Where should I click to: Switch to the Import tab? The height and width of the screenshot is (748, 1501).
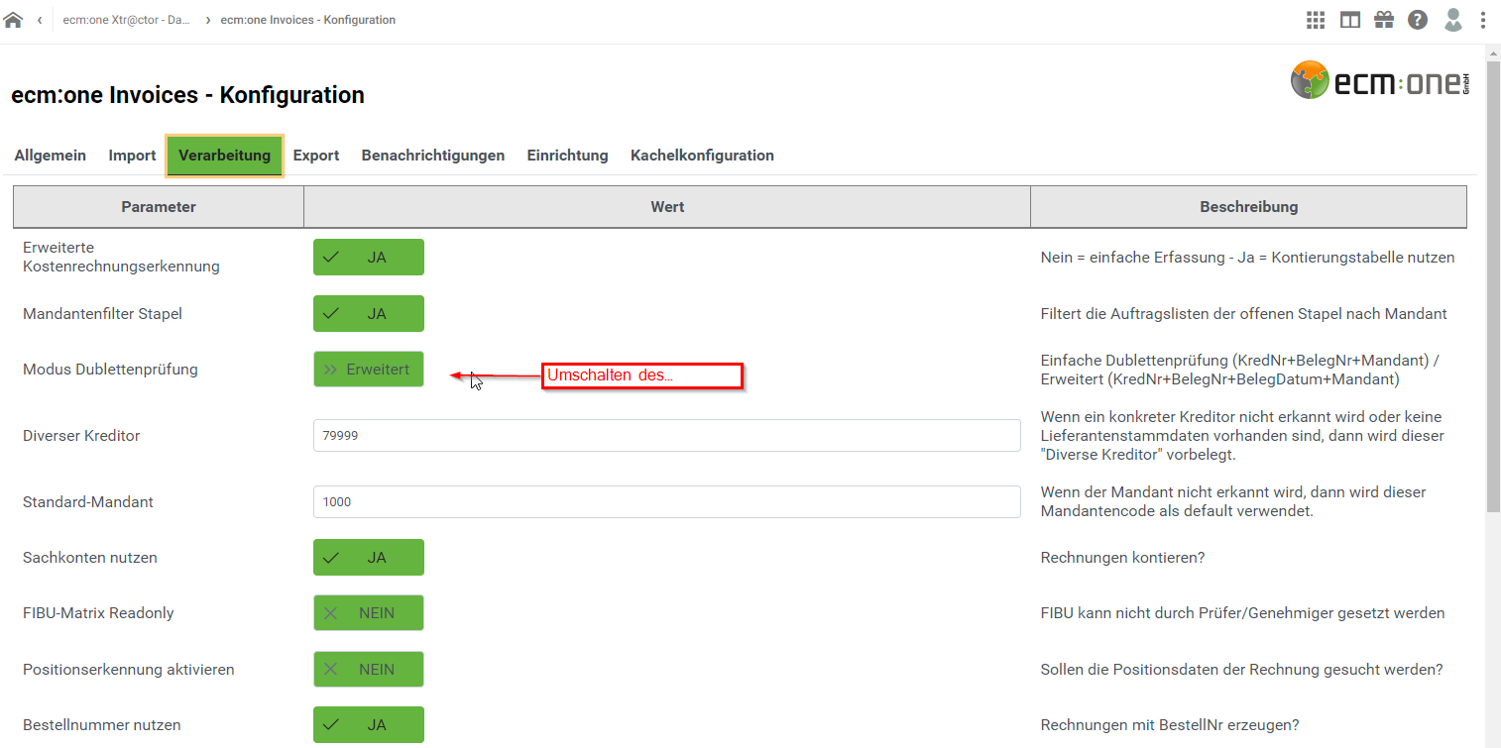[x=133, y=156]
